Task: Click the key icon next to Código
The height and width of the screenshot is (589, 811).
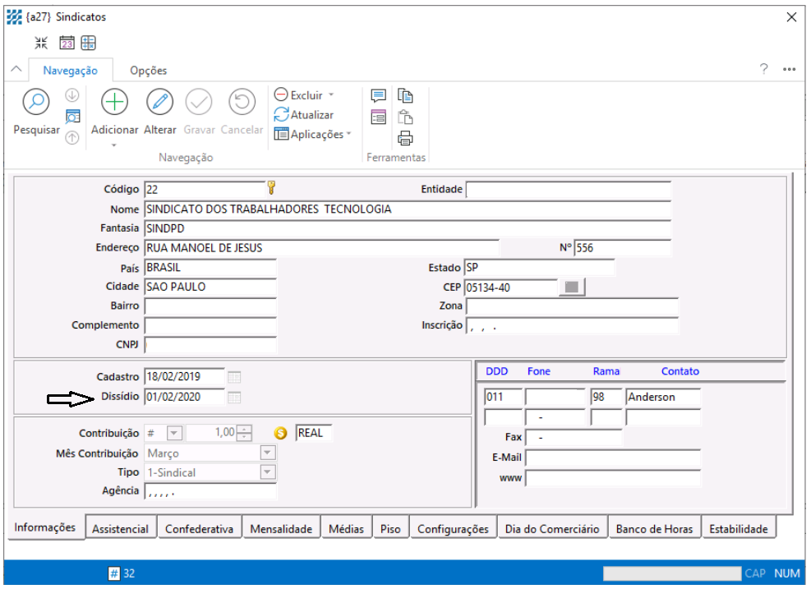Action: (271, 188)
